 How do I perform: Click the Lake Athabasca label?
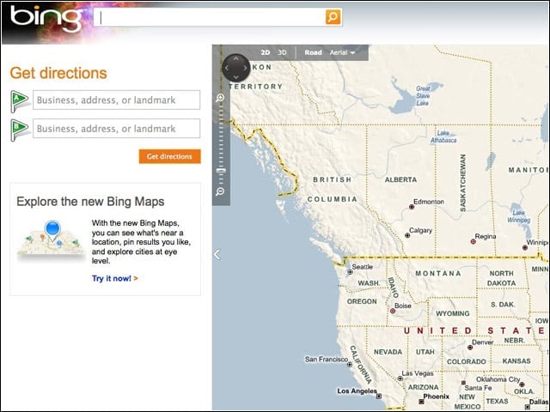443,136
